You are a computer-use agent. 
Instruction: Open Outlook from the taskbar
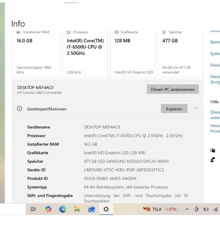pyautogui.click(x=91, y=209)
